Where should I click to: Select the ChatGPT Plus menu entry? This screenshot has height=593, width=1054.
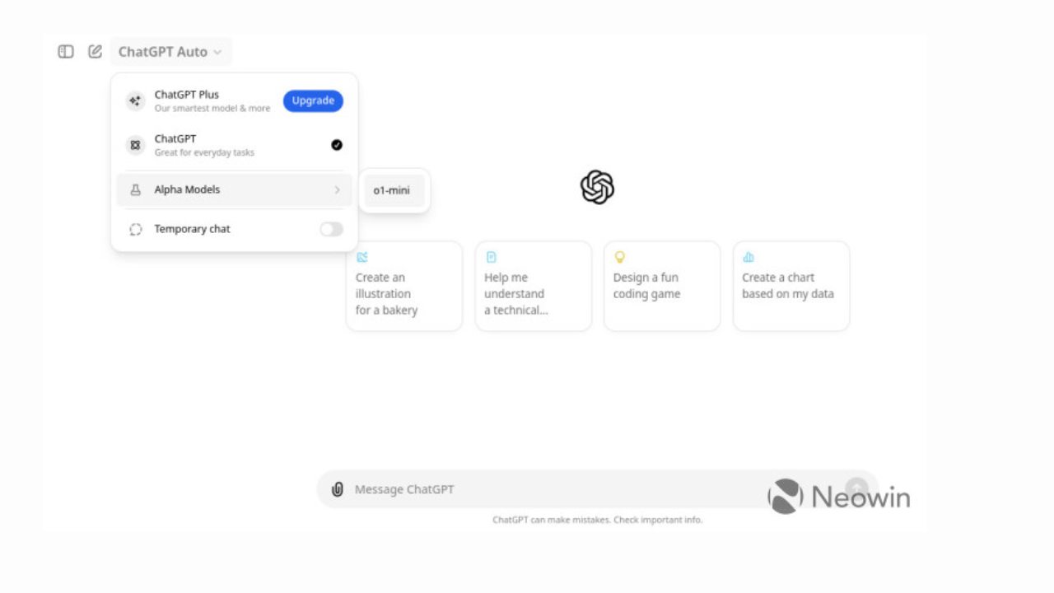(x=235, y=101)
